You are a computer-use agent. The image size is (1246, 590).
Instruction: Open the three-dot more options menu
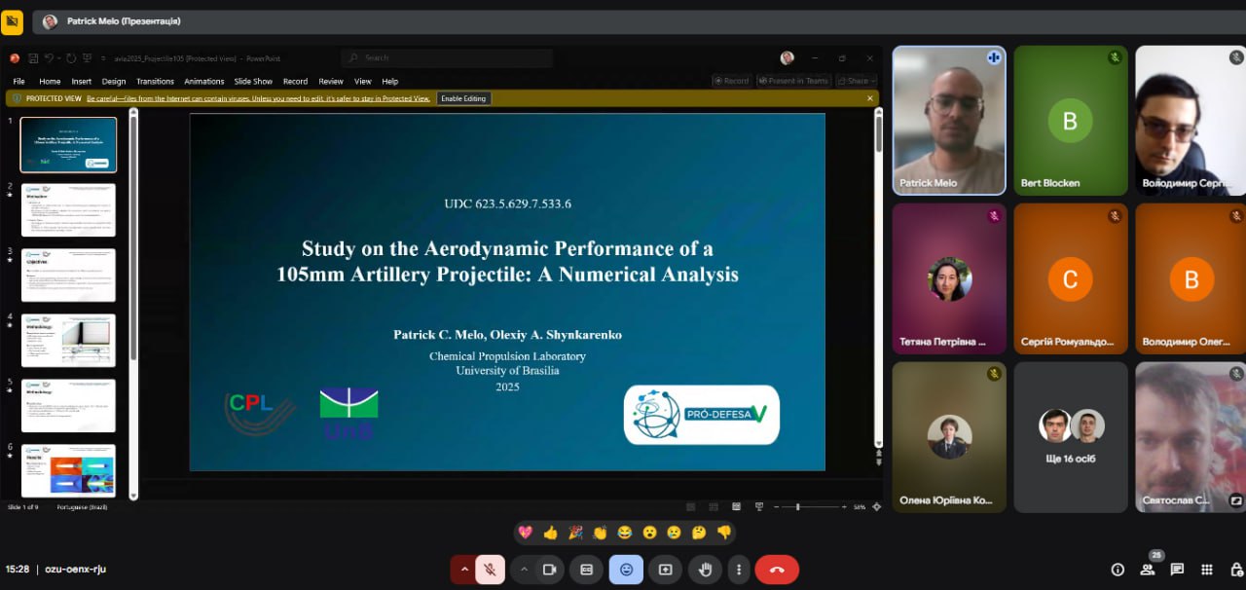click(x=740, y=570)
